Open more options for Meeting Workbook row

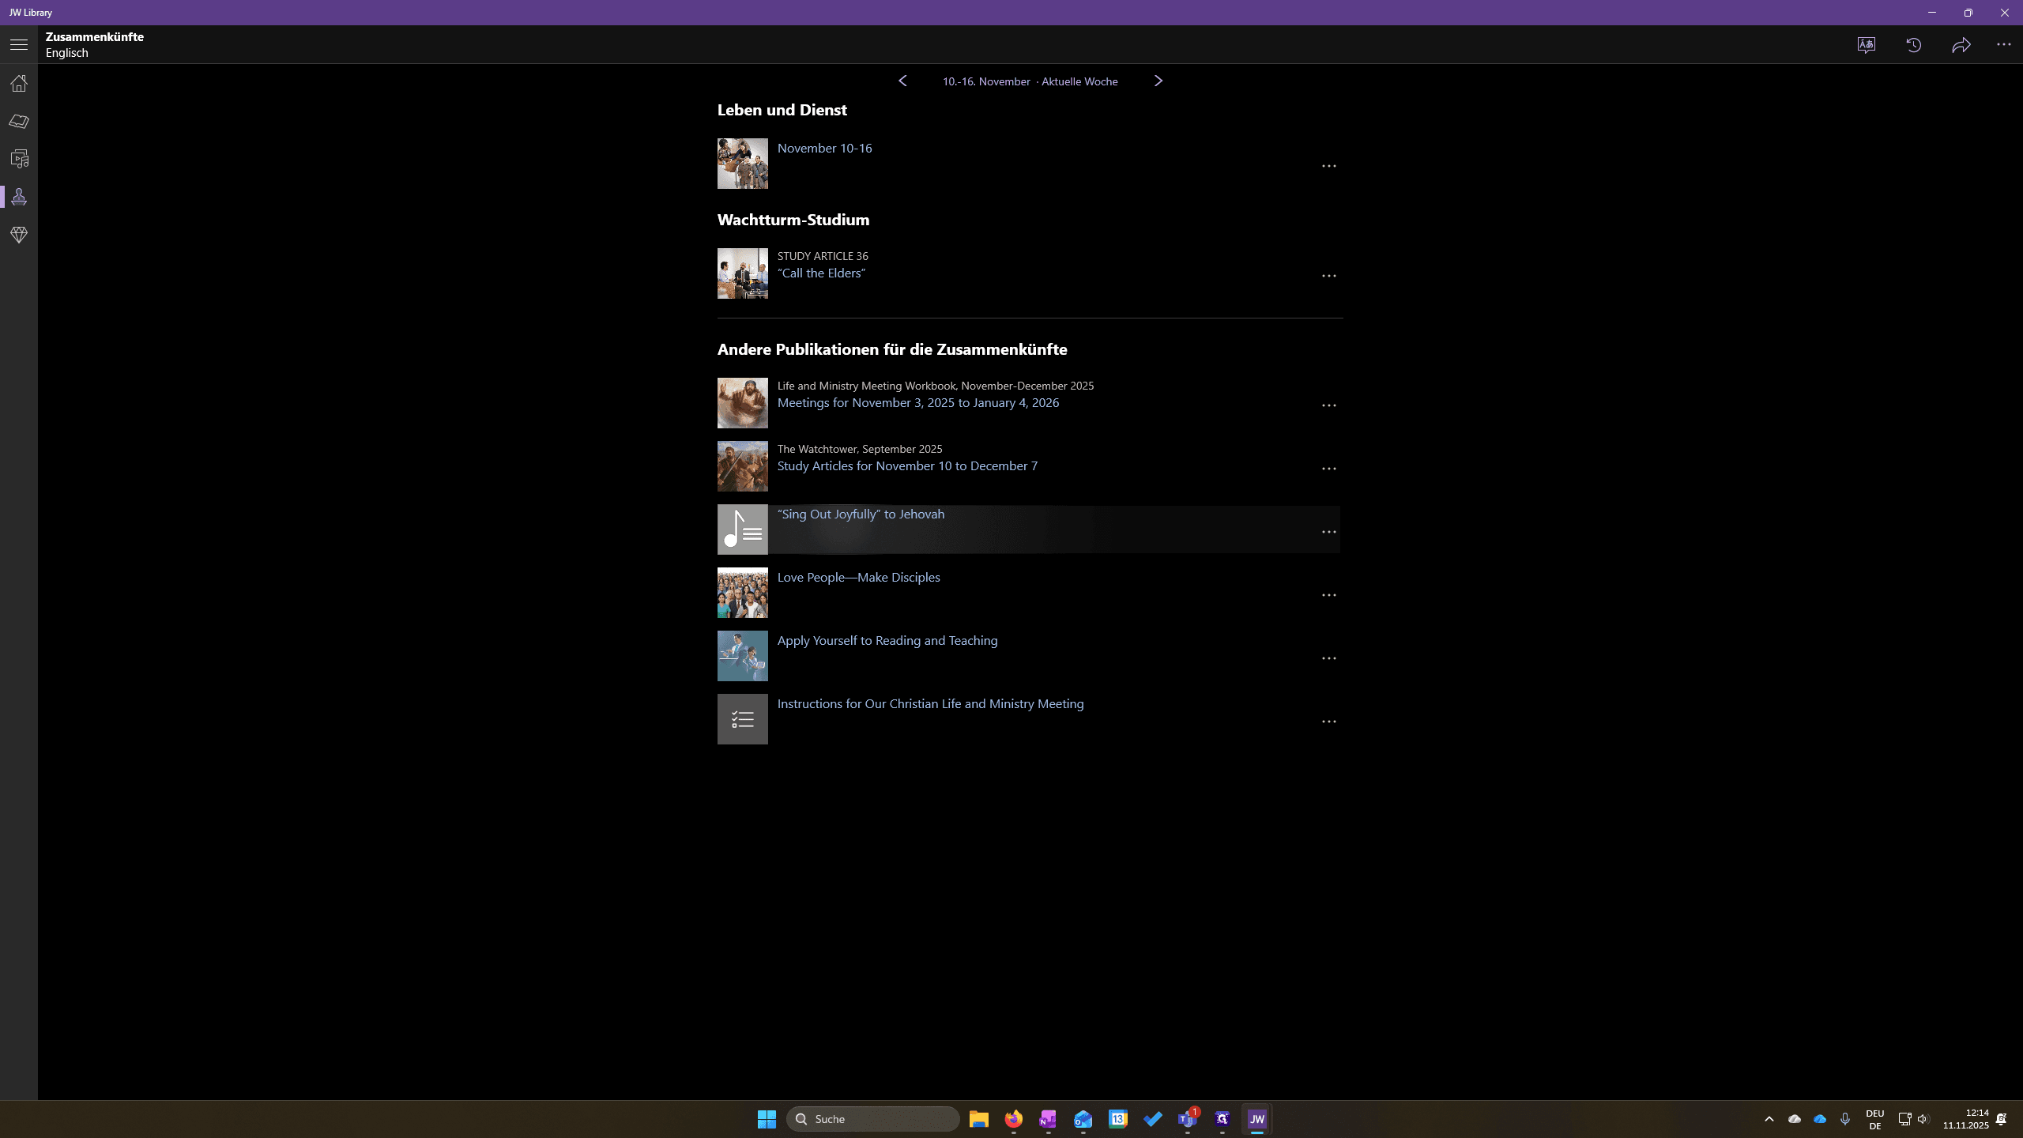coord(1329,405)
